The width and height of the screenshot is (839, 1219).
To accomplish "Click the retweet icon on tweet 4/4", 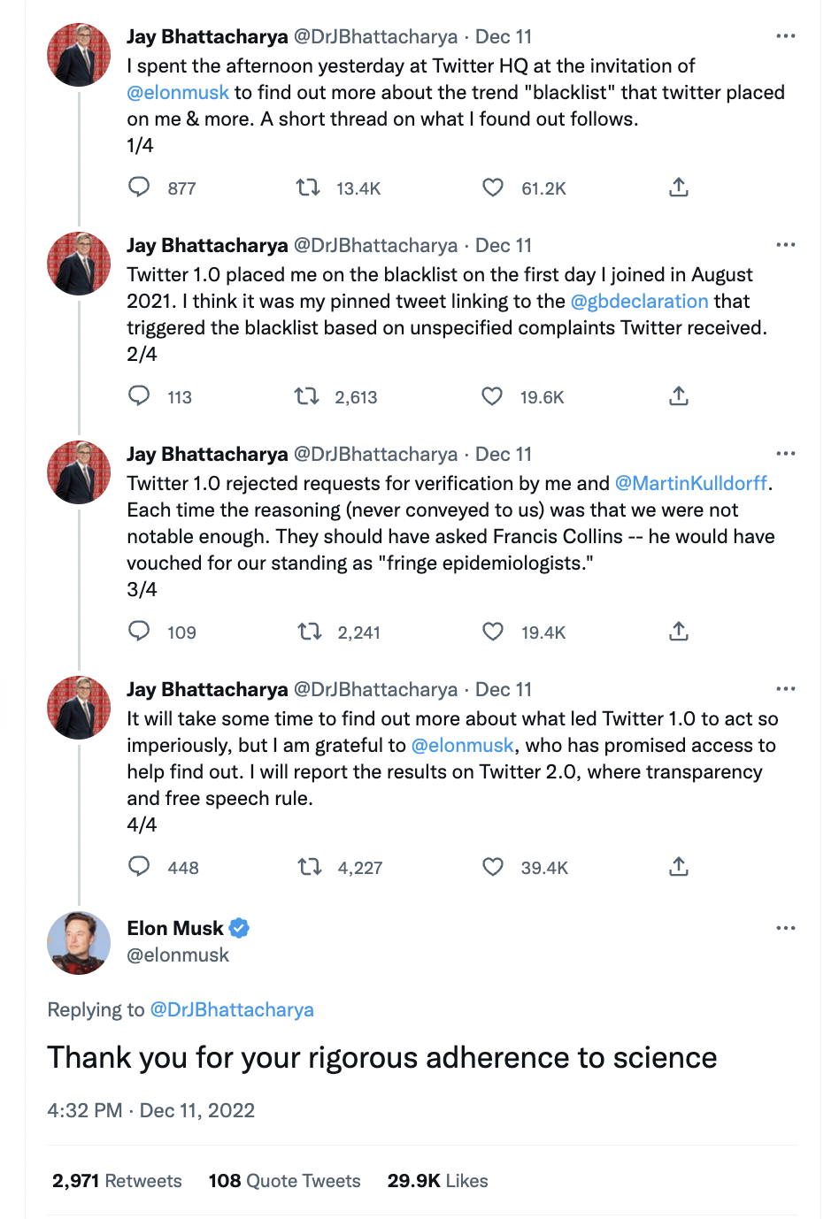I will coord(309,867).
